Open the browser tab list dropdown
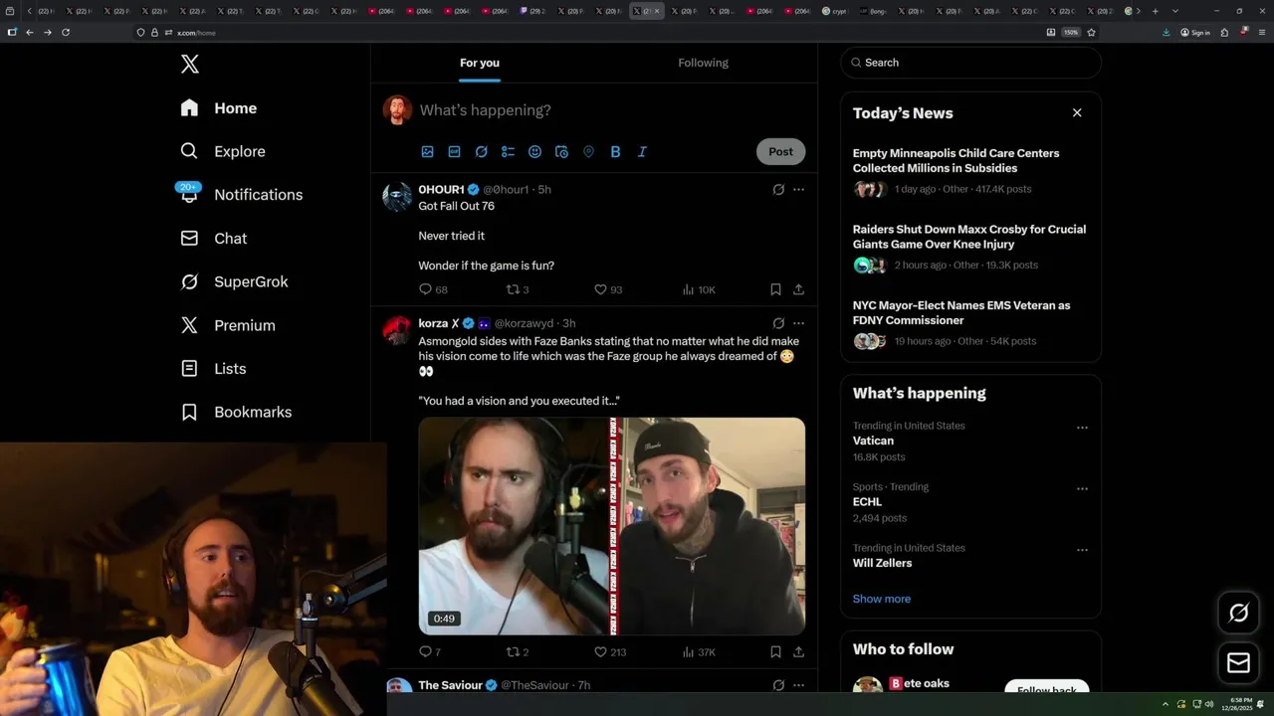The image size is (1274, 716). pyautogui.click(x=1175, y=11)
